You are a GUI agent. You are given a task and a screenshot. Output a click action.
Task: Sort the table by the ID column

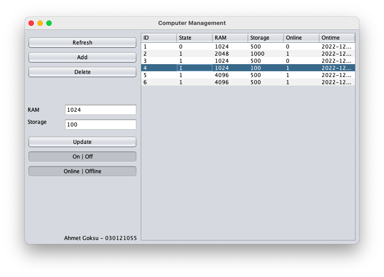[158, 37]
